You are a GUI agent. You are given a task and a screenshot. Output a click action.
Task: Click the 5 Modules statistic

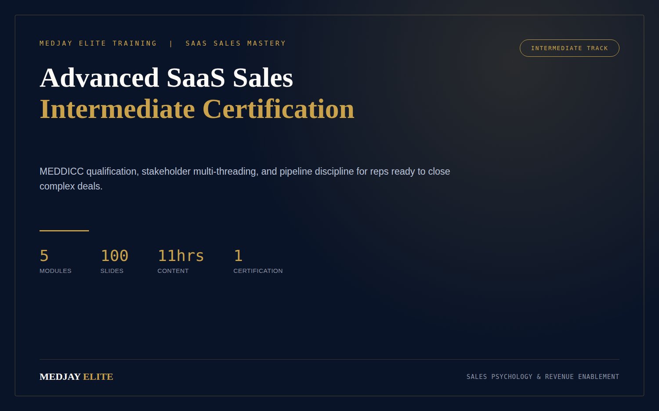(x=55, y=261)
